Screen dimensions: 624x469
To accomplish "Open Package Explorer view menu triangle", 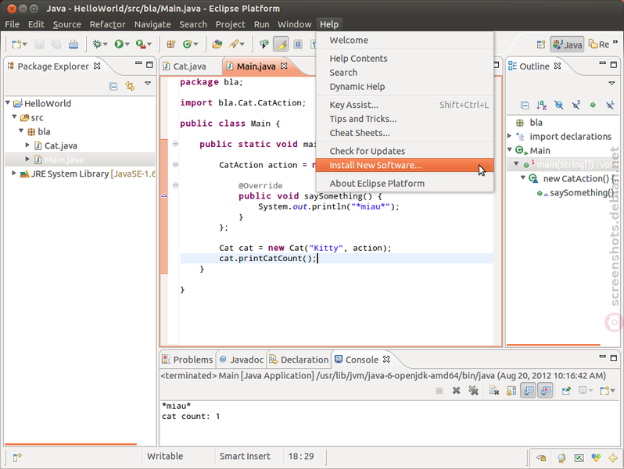I will 148,83.
